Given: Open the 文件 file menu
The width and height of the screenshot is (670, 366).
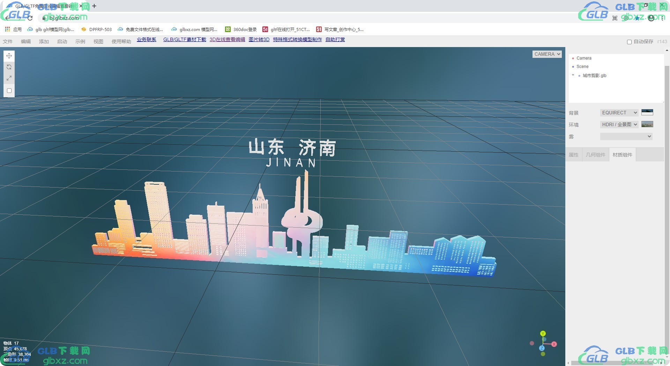Looking at the screenshot, I should pos(8,41).
